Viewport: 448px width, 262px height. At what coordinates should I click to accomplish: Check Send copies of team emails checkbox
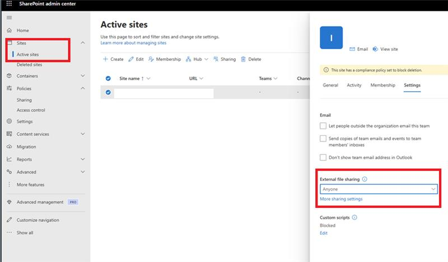click(323, 139)
